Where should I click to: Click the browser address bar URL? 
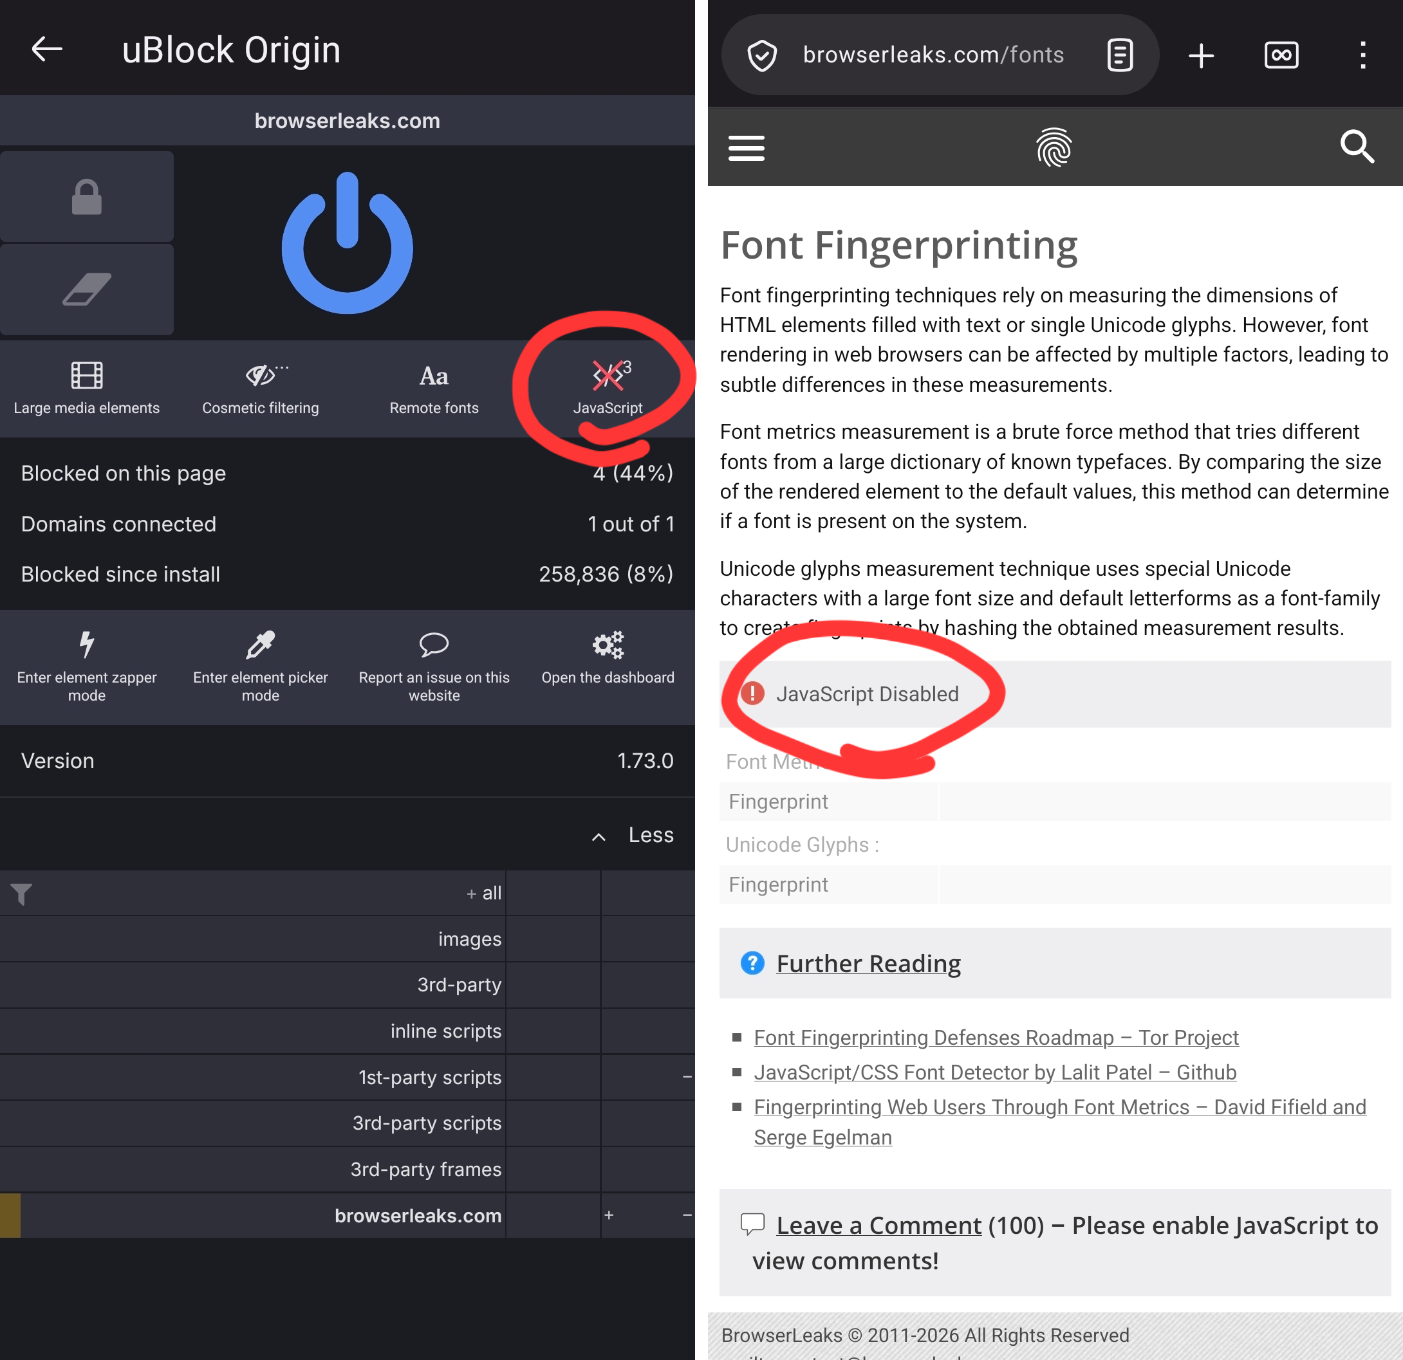933,55
